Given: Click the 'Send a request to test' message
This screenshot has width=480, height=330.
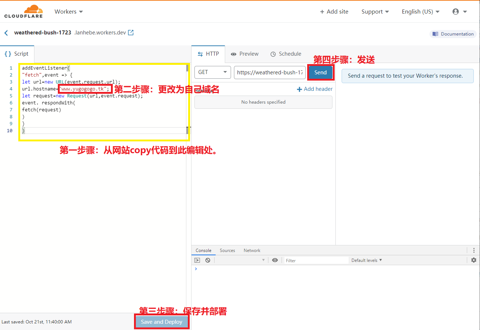Looking at the screenshot, I should [408, 76].
